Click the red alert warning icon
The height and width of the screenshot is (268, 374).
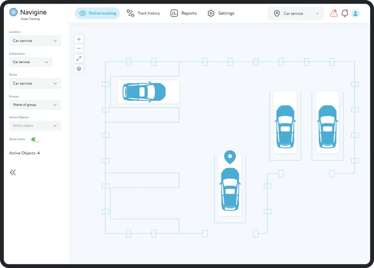tap(333, 14)
